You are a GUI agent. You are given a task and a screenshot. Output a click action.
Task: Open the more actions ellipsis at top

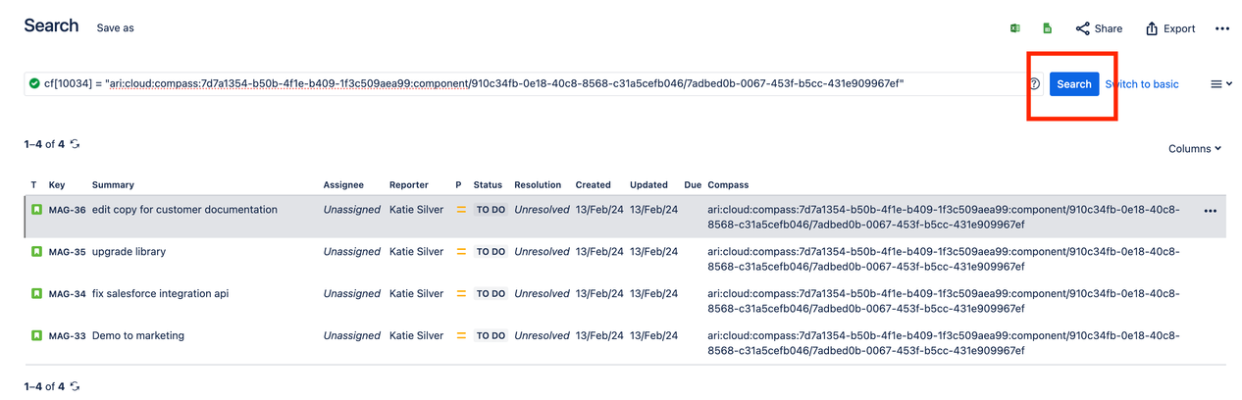point(1222,28)
